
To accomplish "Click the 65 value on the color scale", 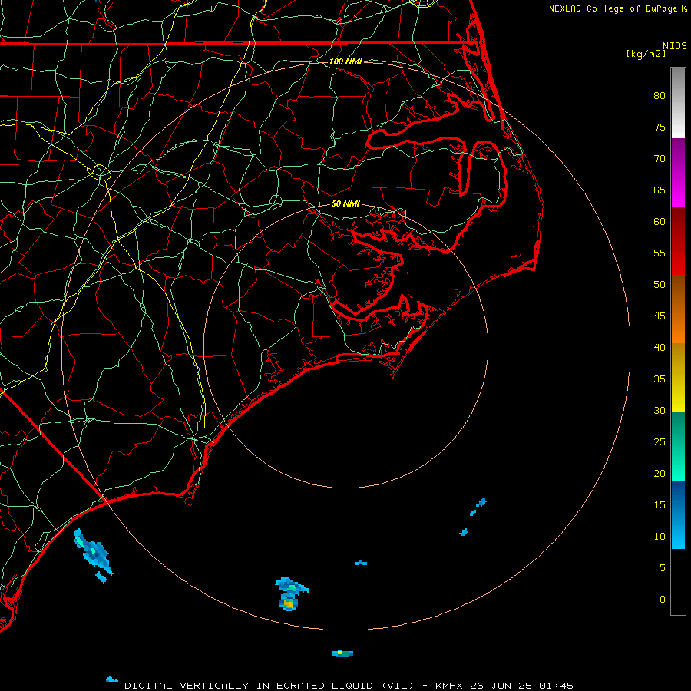I will [x=660, y=190].
